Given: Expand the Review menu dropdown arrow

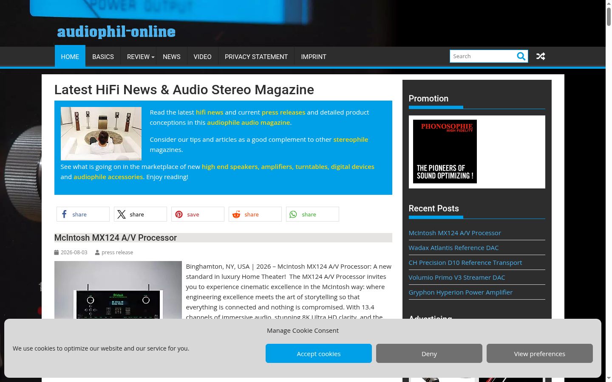Looking at the screenshot, I should [153, 57].
